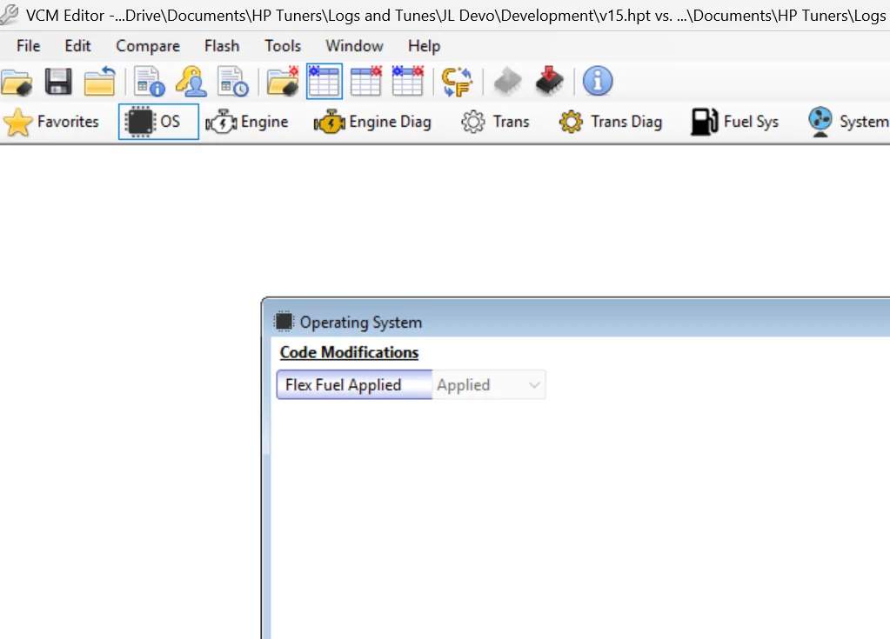
Task: Open tune file with the folder-chip icon
Action: tap(17, 82)
